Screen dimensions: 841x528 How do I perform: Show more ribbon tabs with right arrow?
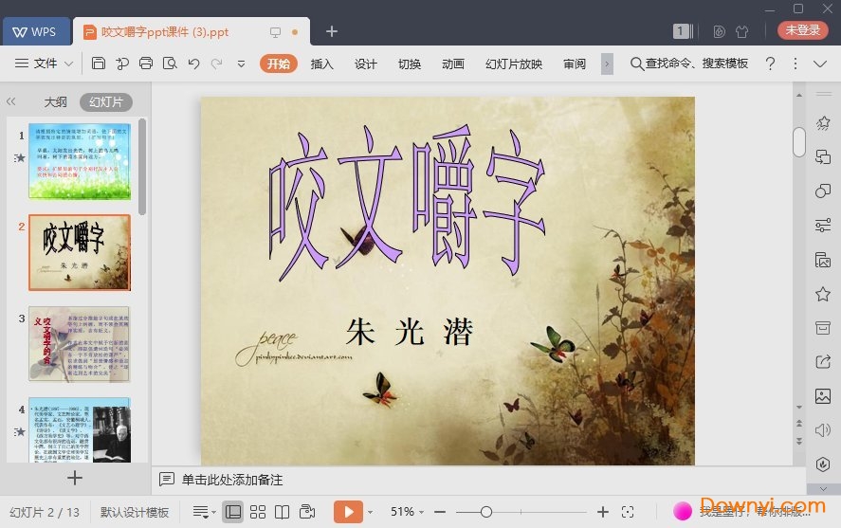pyautogui.click(x=607, y=64)
